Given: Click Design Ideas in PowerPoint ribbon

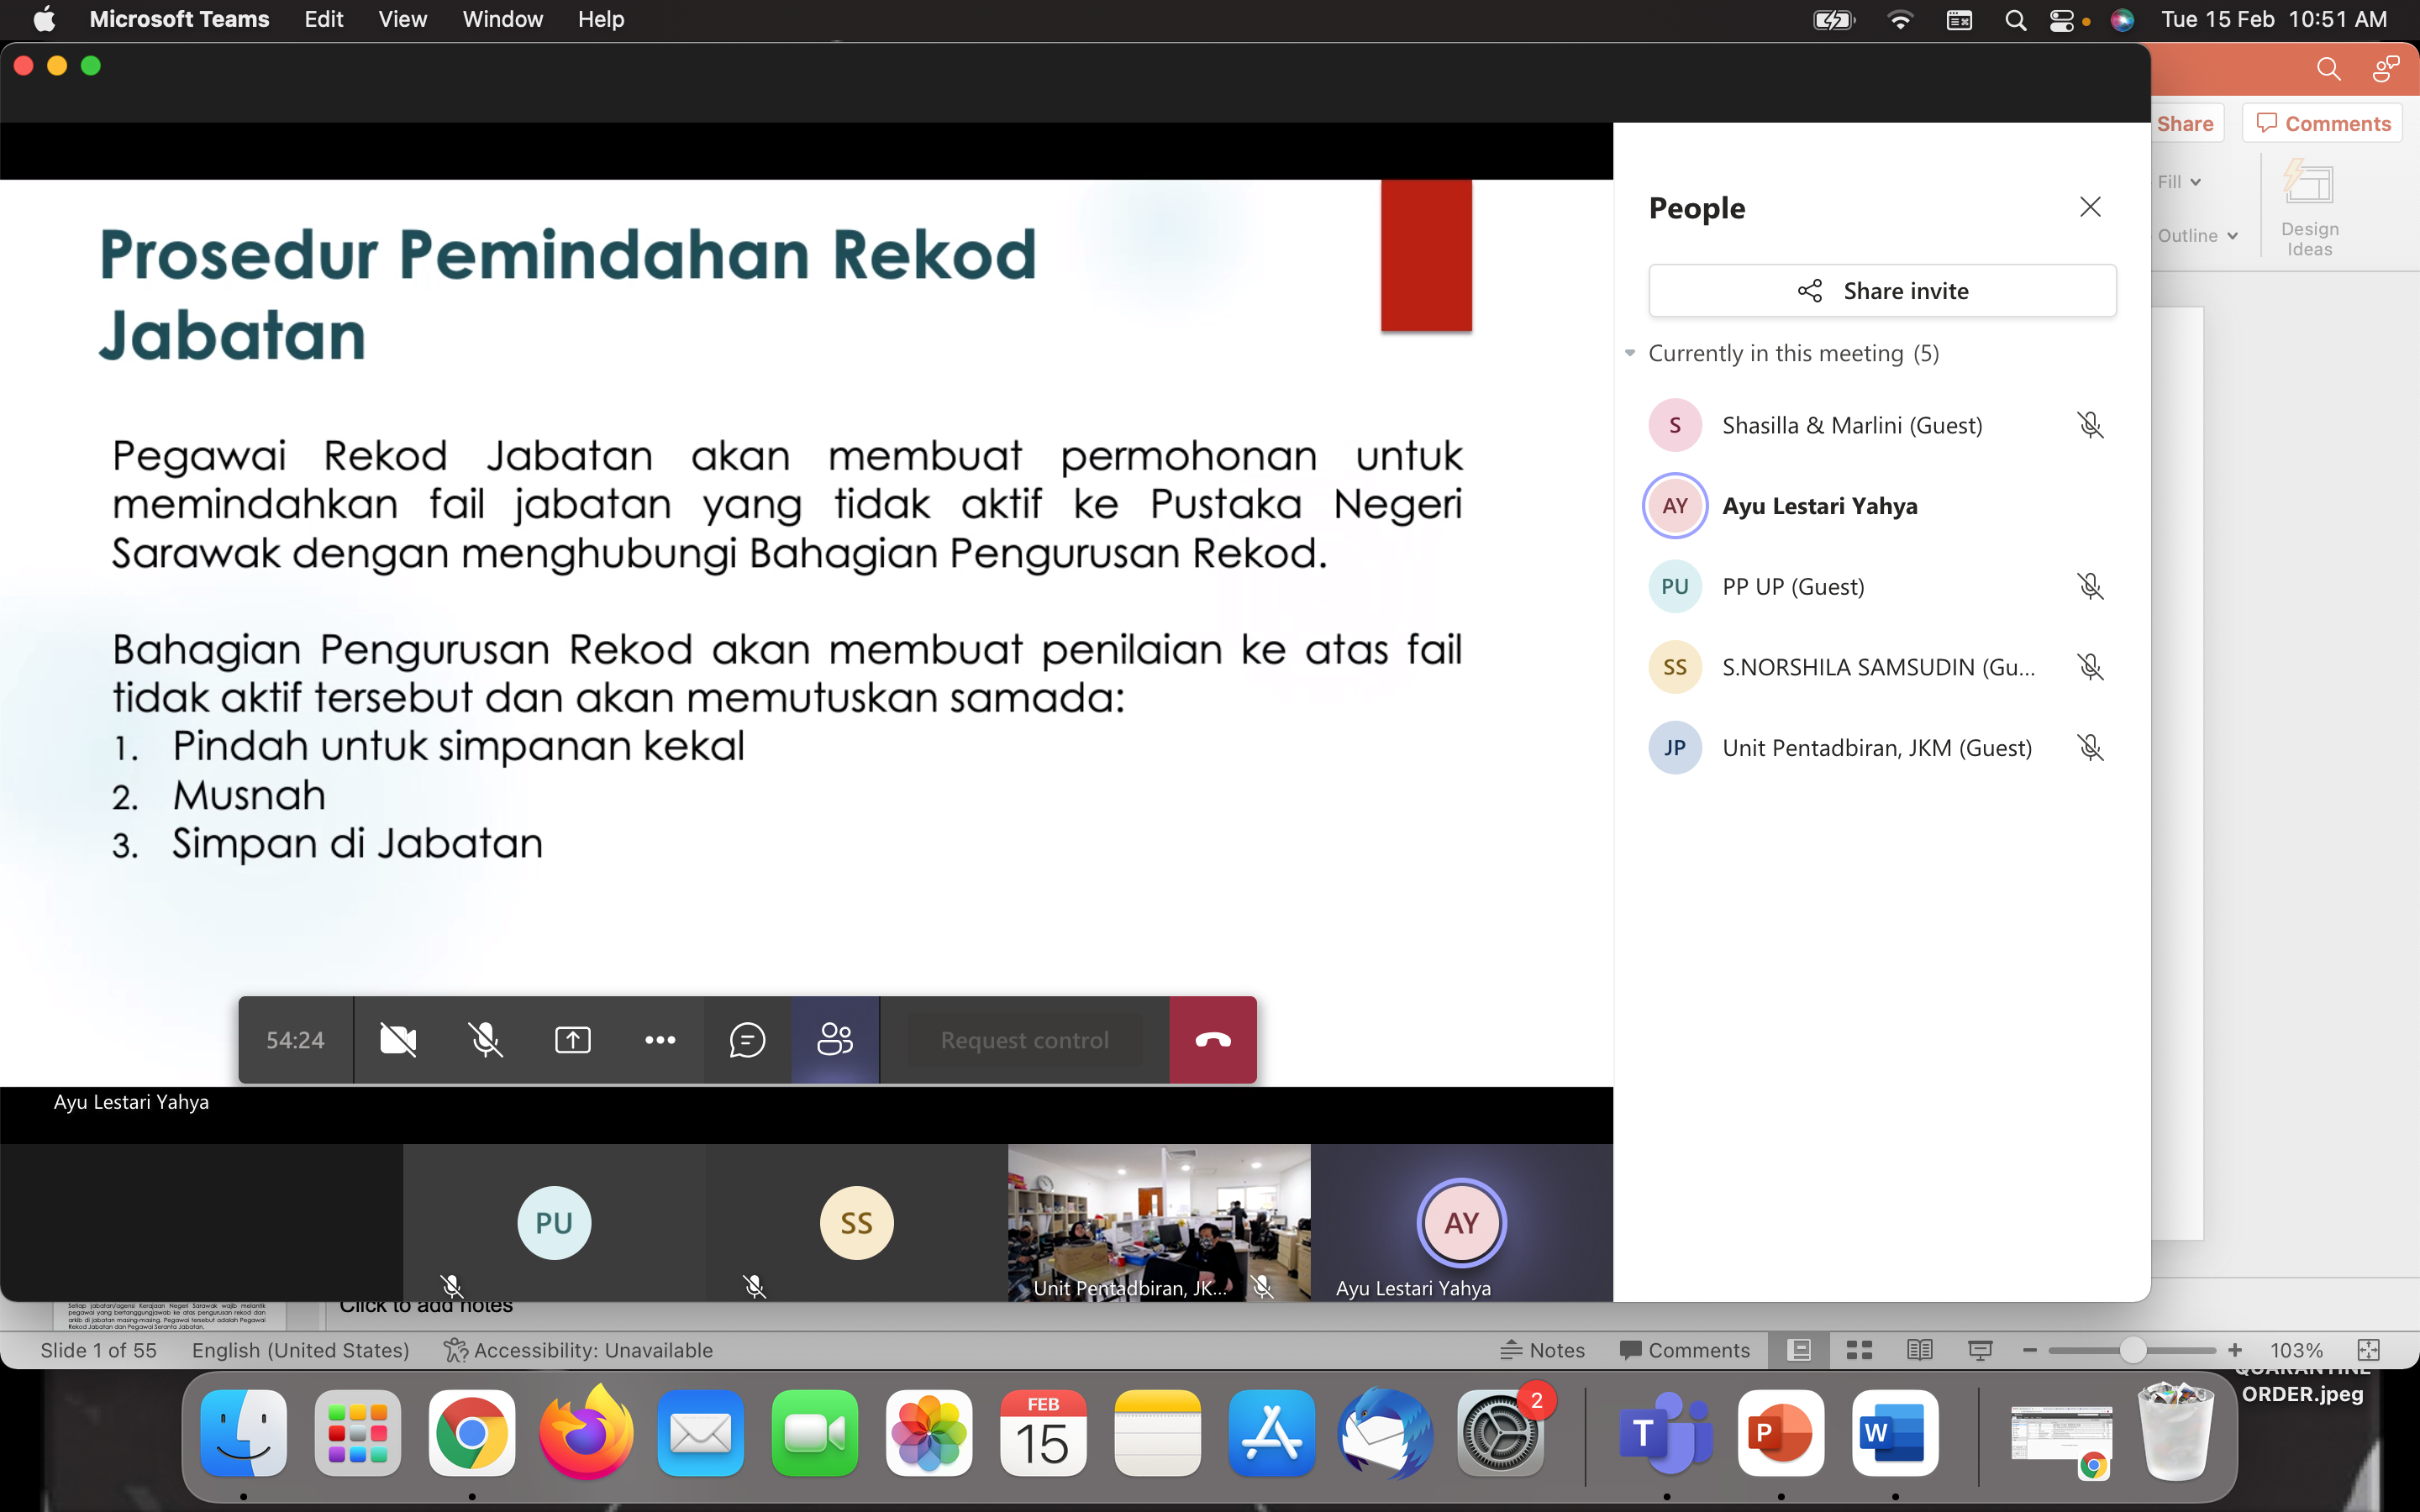Looking at the screenshot, I should click(2309, 208).
